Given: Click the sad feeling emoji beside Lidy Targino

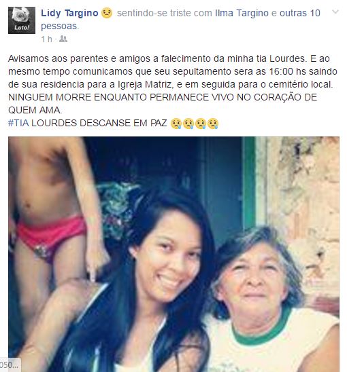Looking at the screenshot, I should pyautogui.click(x=107, y=13).
